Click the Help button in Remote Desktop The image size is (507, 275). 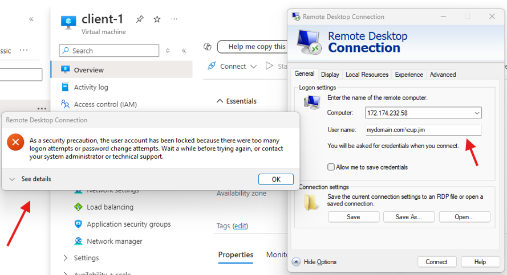click(x=480, y=262)
